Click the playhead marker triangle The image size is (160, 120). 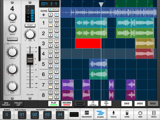pos(101,5)
